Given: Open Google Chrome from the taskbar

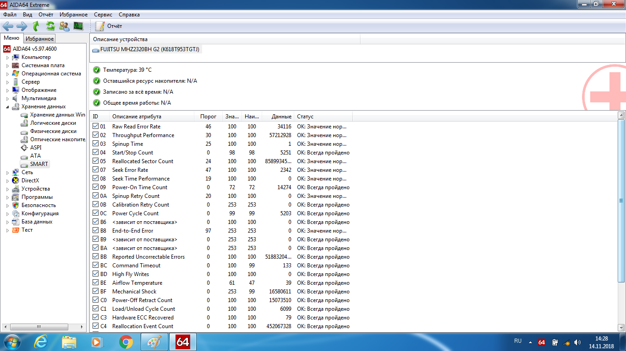Looking at the screenshot, I should tap(126, 341).
